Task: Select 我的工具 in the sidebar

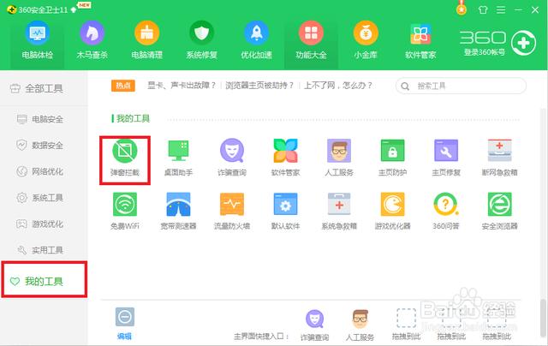Action: point(44,281)
